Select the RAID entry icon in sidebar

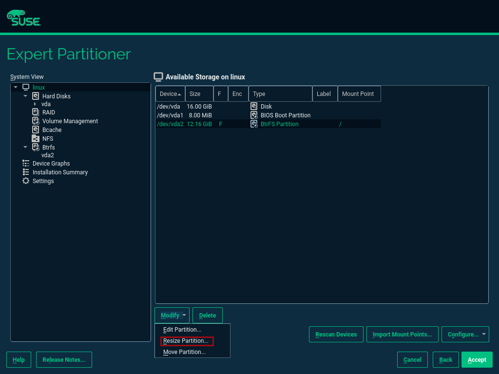tap(35, 112)
